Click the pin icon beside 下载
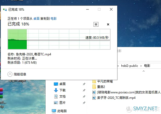This screenshot has height=114, width=161. tap(84, 90)
